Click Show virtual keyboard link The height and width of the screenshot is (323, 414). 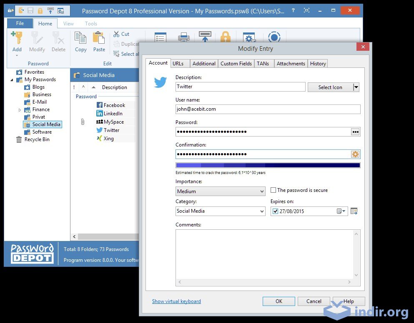[x=176, y=301]
